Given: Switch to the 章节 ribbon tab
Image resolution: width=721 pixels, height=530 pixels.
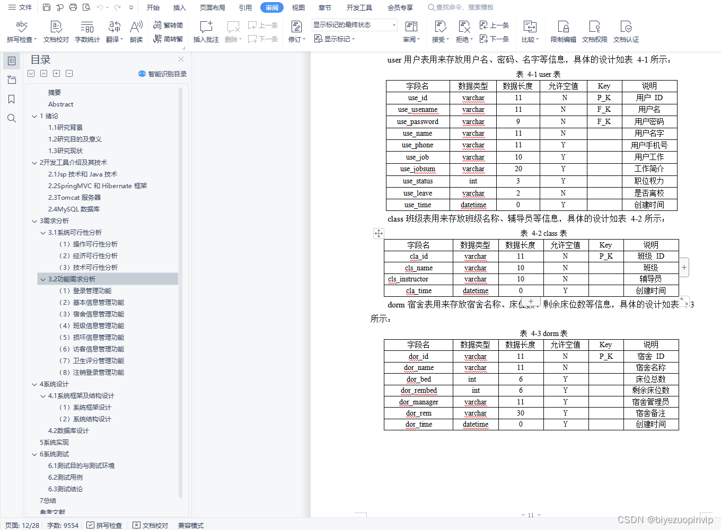Looking at the screenshot, I should coord(325,7).
